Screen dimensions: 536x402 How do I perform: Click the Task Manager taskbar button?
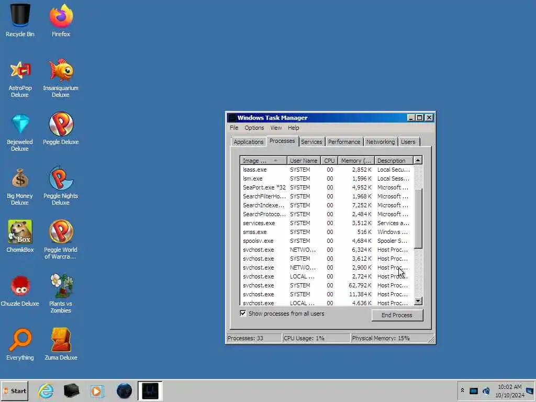[150, 390]
